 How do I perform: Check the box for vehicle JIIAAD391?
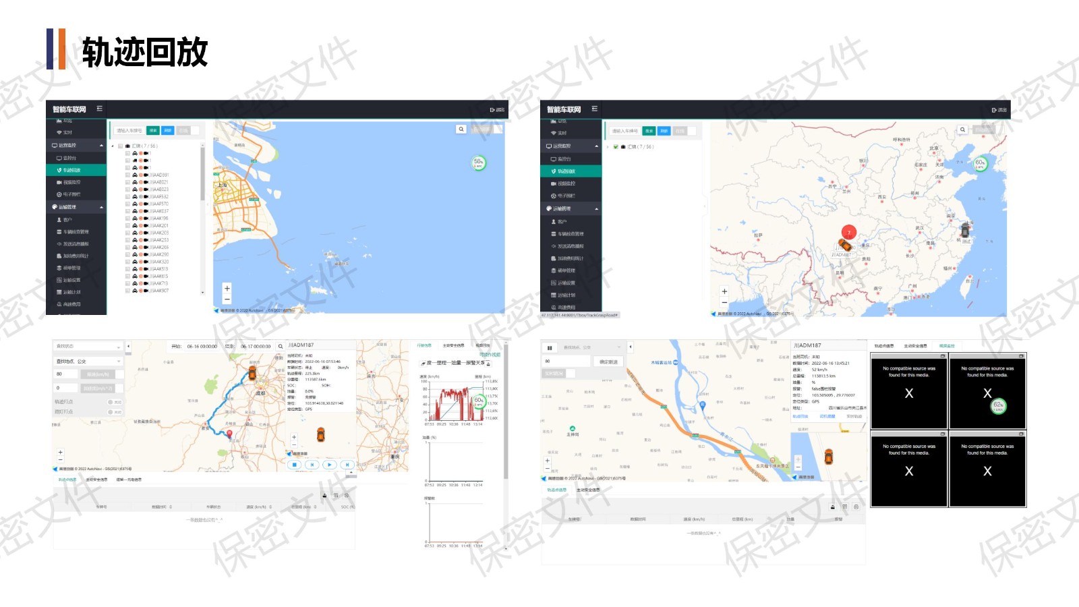(x=127, y=175)
